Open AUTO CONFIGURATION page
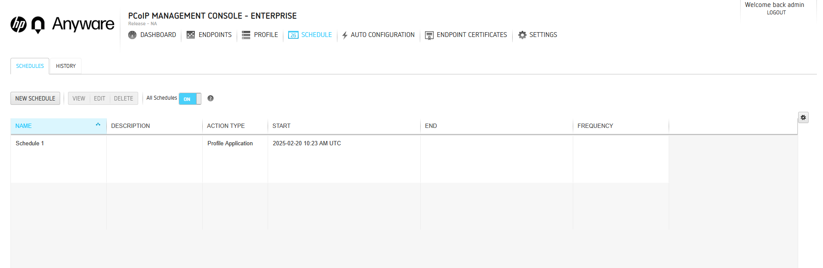The image size is (823, 268). [x=383, y=35]
